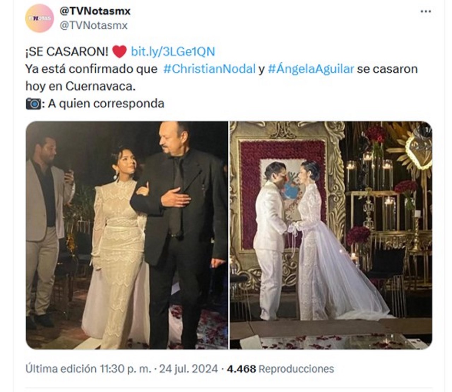The width and height of the screenshot is (452, 392).
Task: Click the "¡SE CASARON!" headline text
Action: [67, 52]
